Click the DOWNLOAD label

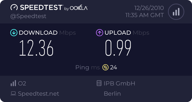[38, 33]
